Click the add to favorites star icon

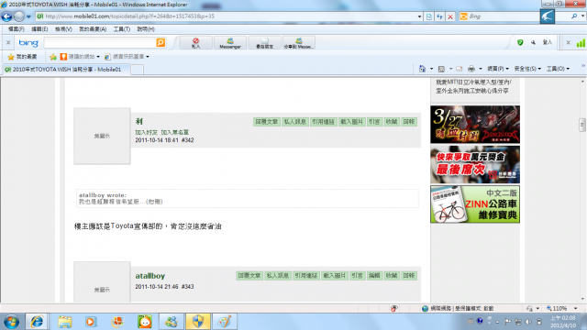[x=53, y=57]
